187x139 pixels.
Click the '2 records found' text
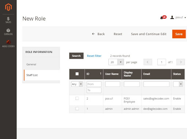point(120,56)
